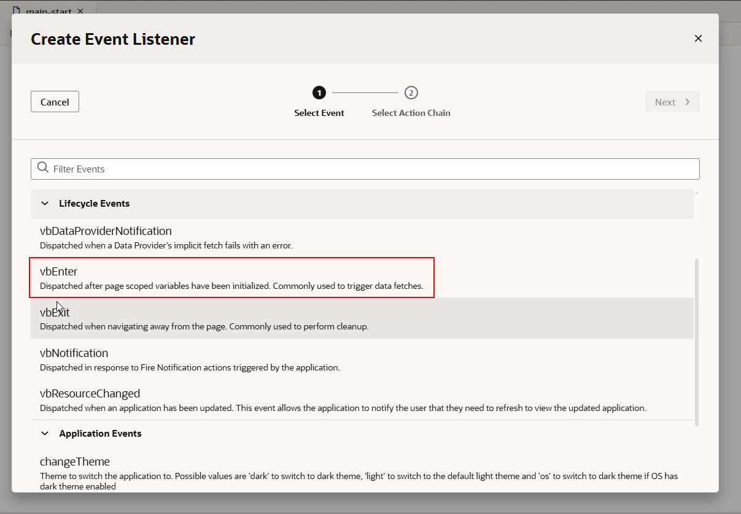
Task: Click the Cancel button
Action: click(55, 102)
